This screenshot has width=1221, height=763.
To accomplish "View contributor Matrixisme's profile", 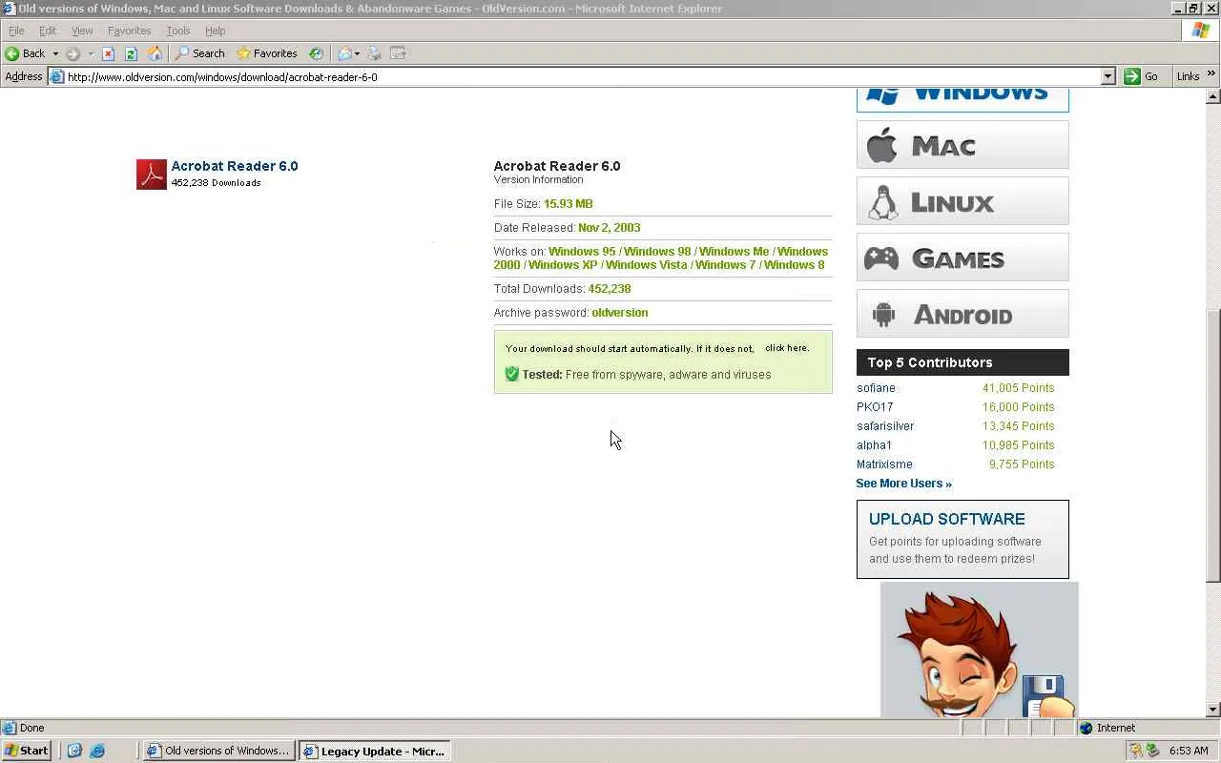I will (x=884, y=464).
